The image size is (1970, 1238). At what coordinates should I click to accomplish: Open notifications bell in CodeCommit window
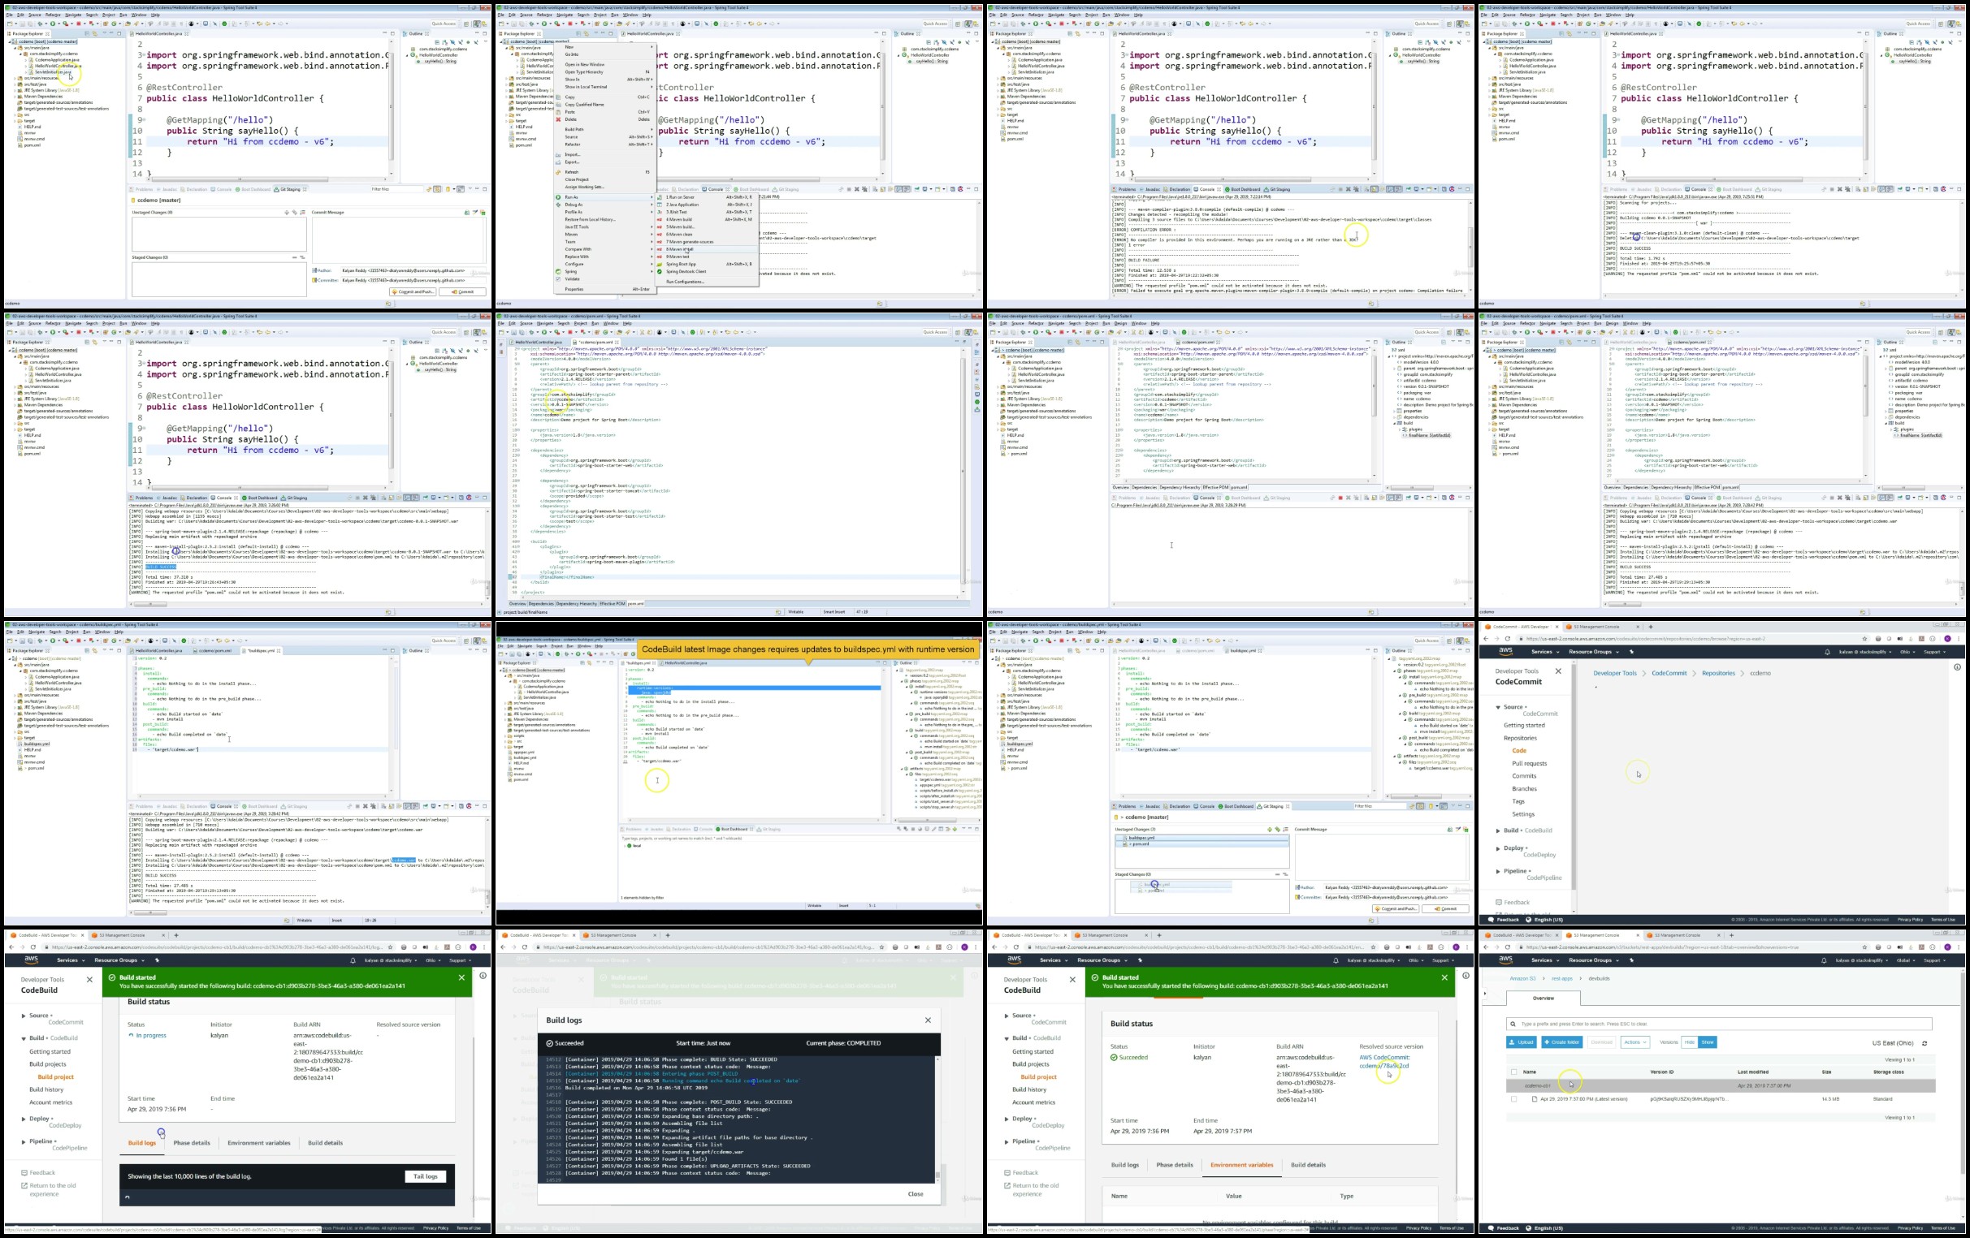[x=1827, y=653]
